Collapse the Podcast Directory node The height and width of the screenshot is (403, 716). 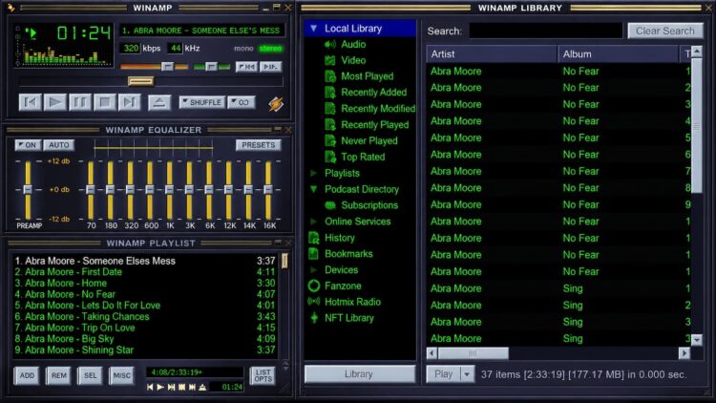pos(314,189)
